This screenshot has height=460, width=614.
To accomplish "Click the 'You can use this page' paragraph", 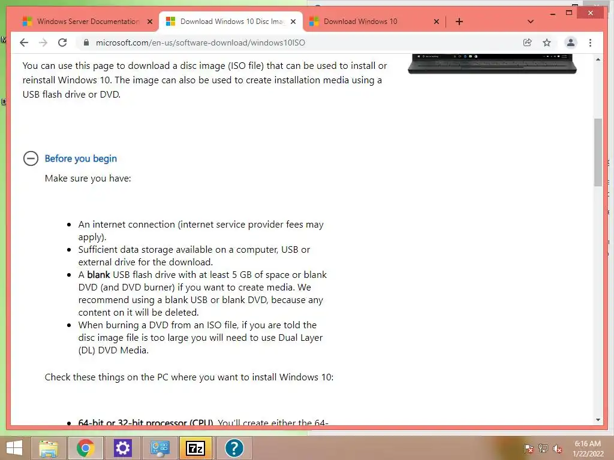I will [x=205, y=80].
